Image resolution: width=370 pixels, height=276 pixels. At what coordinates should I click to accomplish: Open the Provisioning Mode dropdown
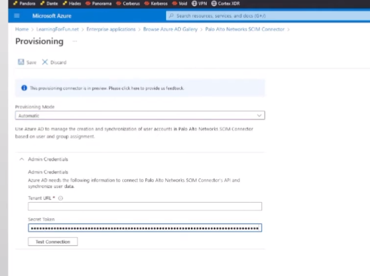[140, 115]
